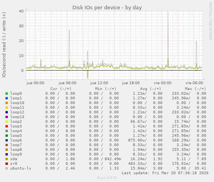
Task: Click the jue 06:00 time axis label
Action: coord(67,83)
